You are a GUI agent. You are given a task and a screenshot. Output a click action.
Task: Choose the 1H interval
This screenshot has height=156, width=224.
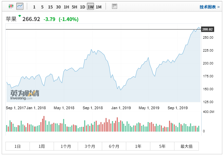tap(67, 7)
